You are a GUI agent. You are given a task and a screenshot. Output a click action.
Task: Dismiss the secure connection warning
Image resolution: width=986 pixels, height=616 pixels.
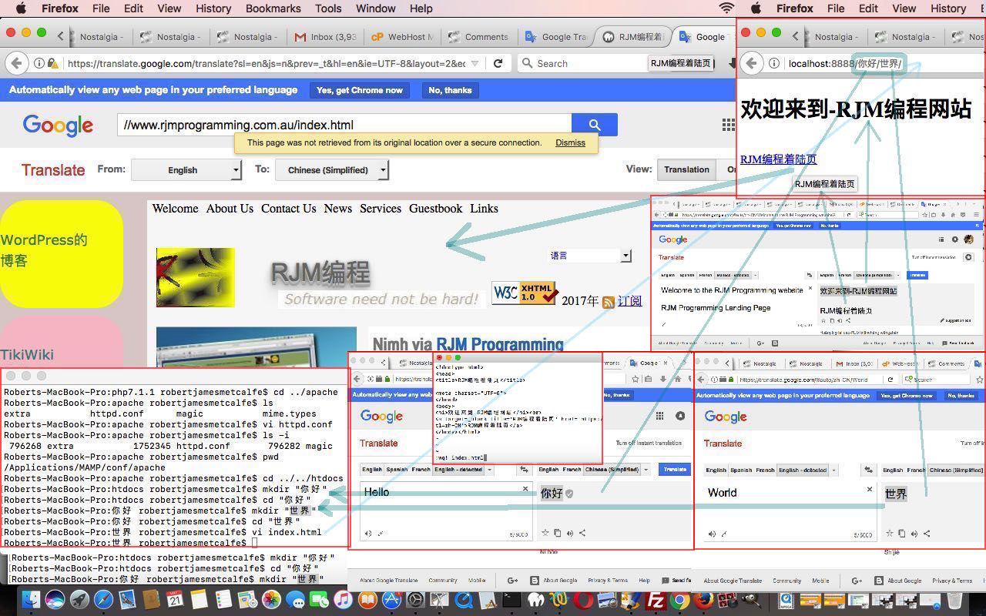pos(570,142)
